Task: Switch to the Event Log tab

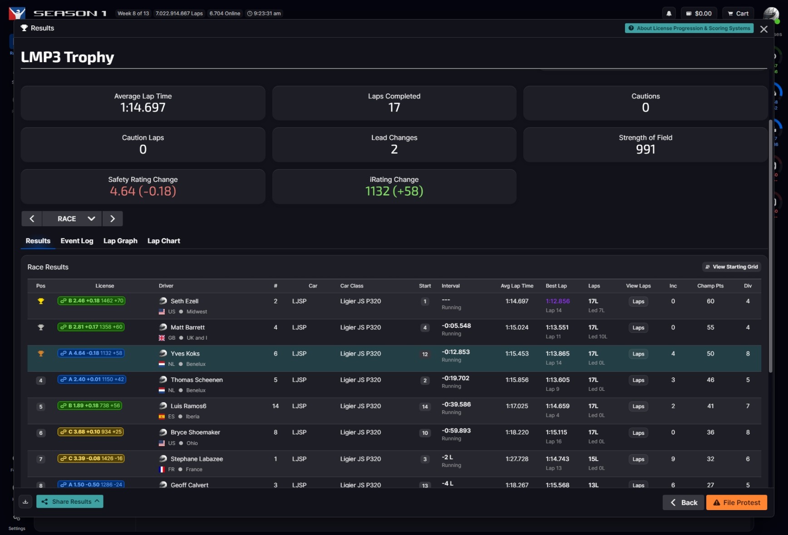Action: pos(77,241)
